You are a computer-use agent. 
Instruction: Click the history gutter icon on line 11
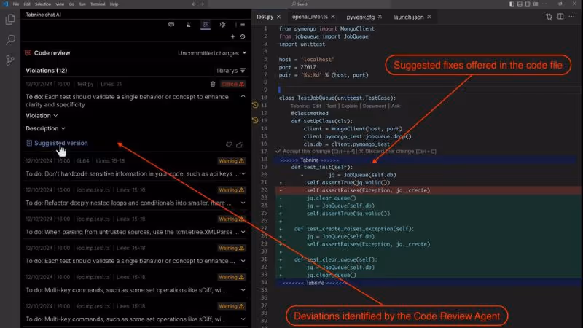click(x=255, y=105)
